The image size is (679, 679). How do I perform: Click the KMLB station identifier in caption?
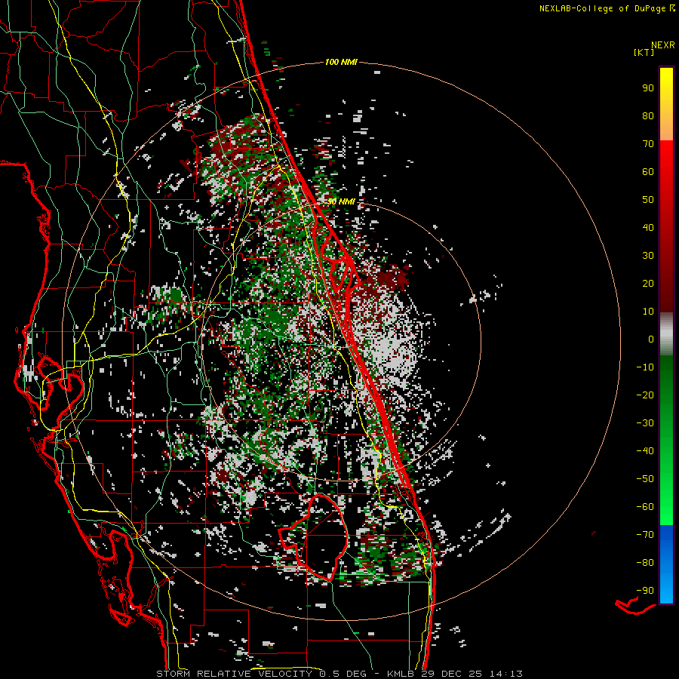click(402, 674)
